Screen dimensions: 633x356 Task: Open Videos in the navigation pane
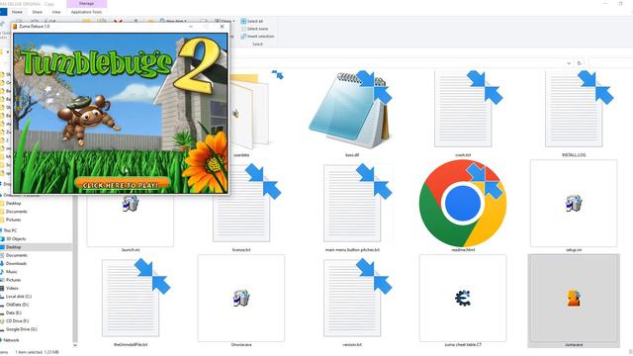pyautogui.click(x=12, y=288)
